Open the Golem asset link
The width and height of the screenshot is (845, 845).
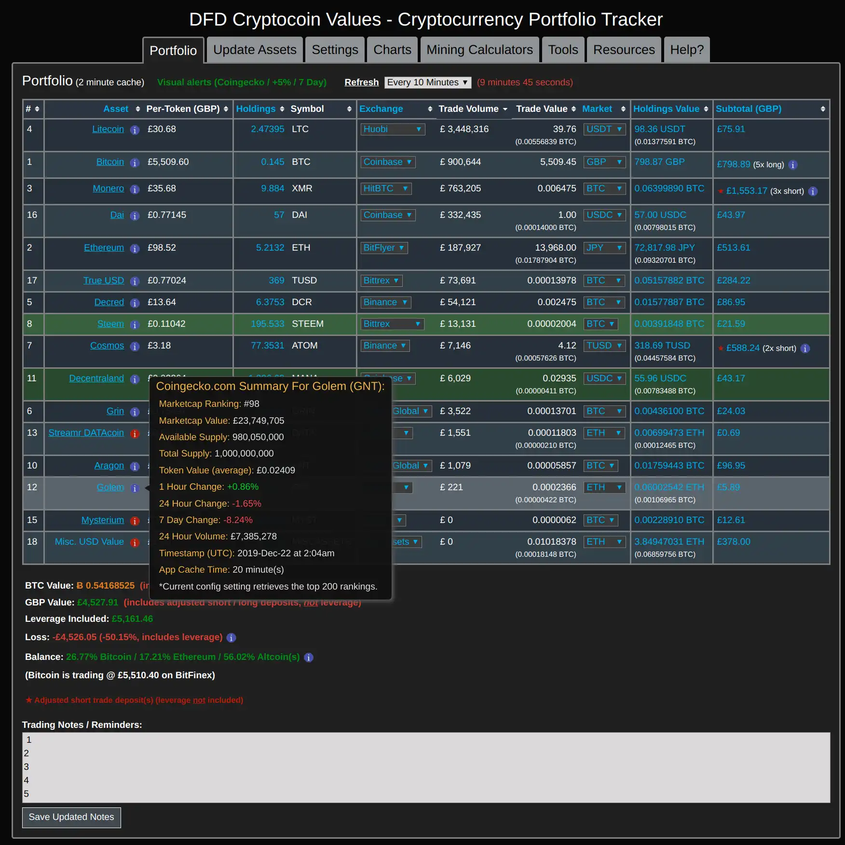110,487
